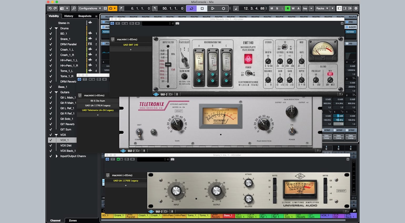Click the camera snapshot icon in Snare_1 plugin window
The width and height of the screenshot is (405, 223).
click(x=173, y=159)
